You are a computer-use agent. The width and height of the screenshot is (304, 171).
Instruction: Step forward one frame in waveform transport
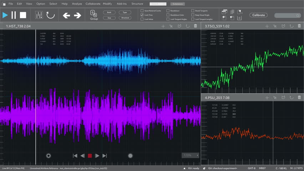(97, 156)
